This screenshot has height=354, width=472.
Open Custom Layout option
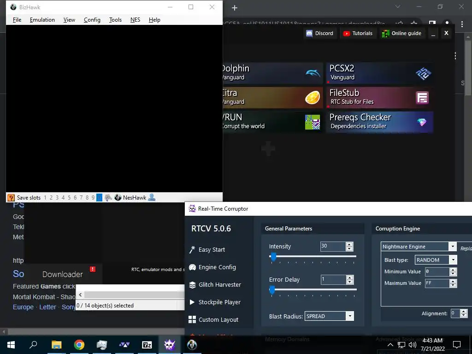213,319
